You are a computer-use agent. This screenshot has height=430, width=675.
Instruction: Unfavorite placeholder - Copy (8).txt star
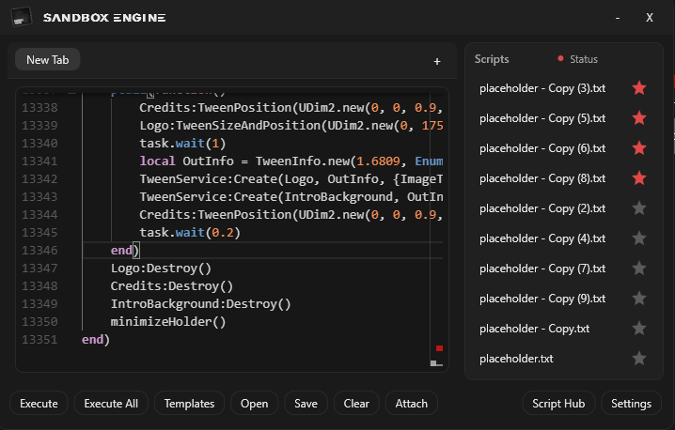[x=639, y=178]
